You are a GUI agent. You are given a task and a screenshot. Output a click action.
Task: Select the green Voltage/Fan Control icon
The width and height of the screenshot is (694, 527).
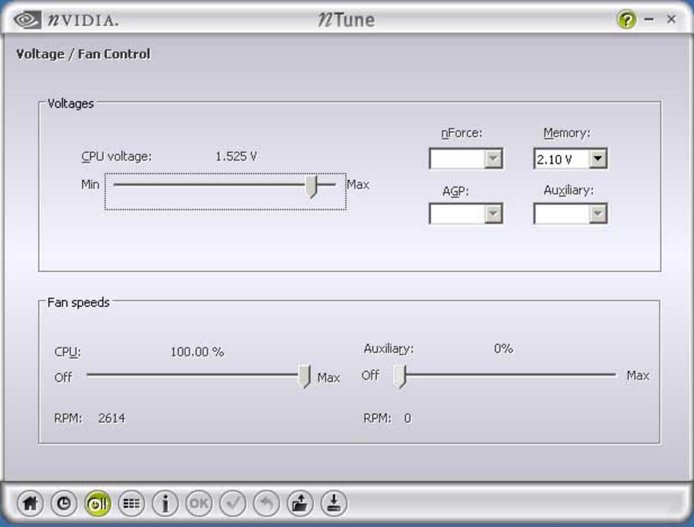[x=97, y=503]
